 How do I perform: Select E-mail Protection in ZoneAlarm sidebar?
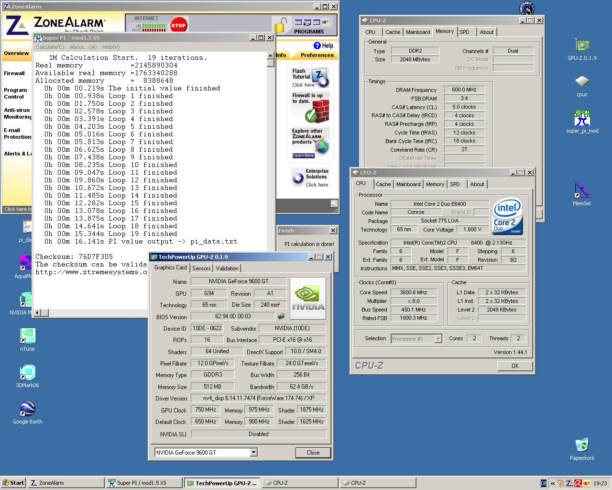click(x=17, y=134)
